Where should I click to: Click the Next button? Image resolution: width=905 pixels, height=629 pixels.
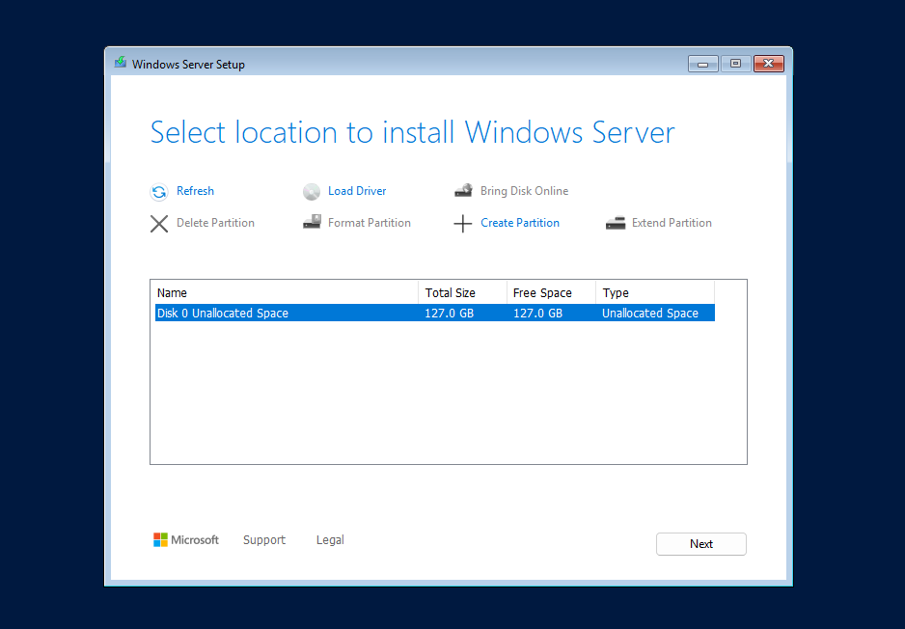(x=701, y=544)
